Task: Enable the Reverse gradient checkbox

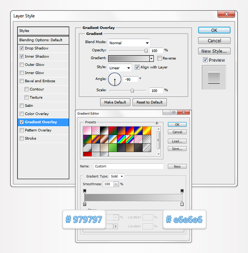Action: coord(160,58)
